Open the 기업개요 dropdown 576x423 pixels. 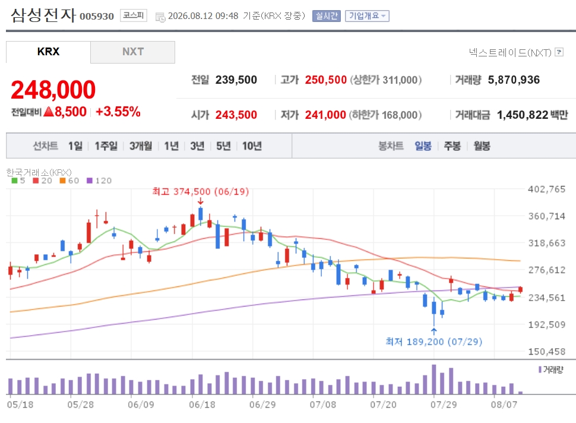tap(367, 16)
